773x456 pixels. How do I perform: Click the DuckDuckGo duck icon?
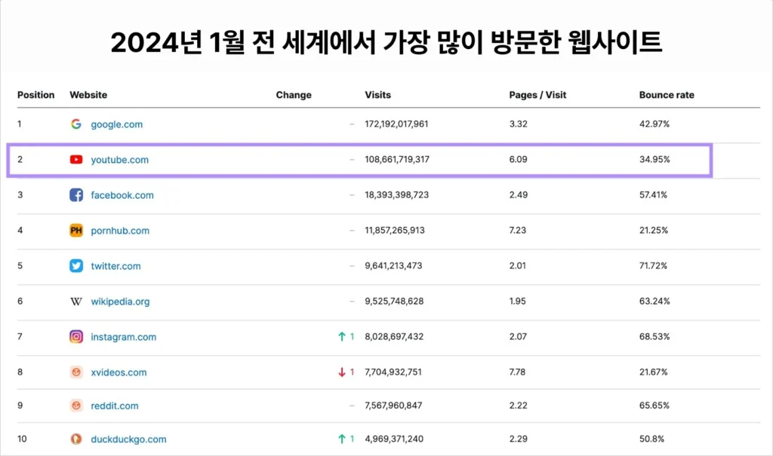point(76,439)
